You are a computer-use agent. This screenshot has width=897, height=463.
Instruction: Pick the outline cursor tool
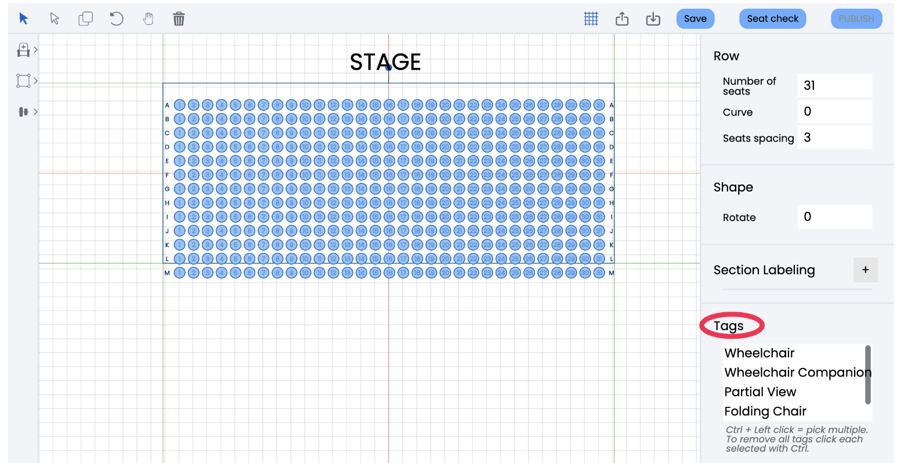55,18
